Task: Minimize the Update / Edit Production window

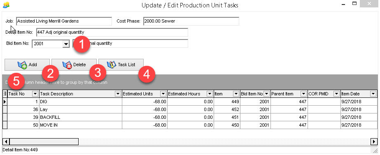Action: (344, 4)
